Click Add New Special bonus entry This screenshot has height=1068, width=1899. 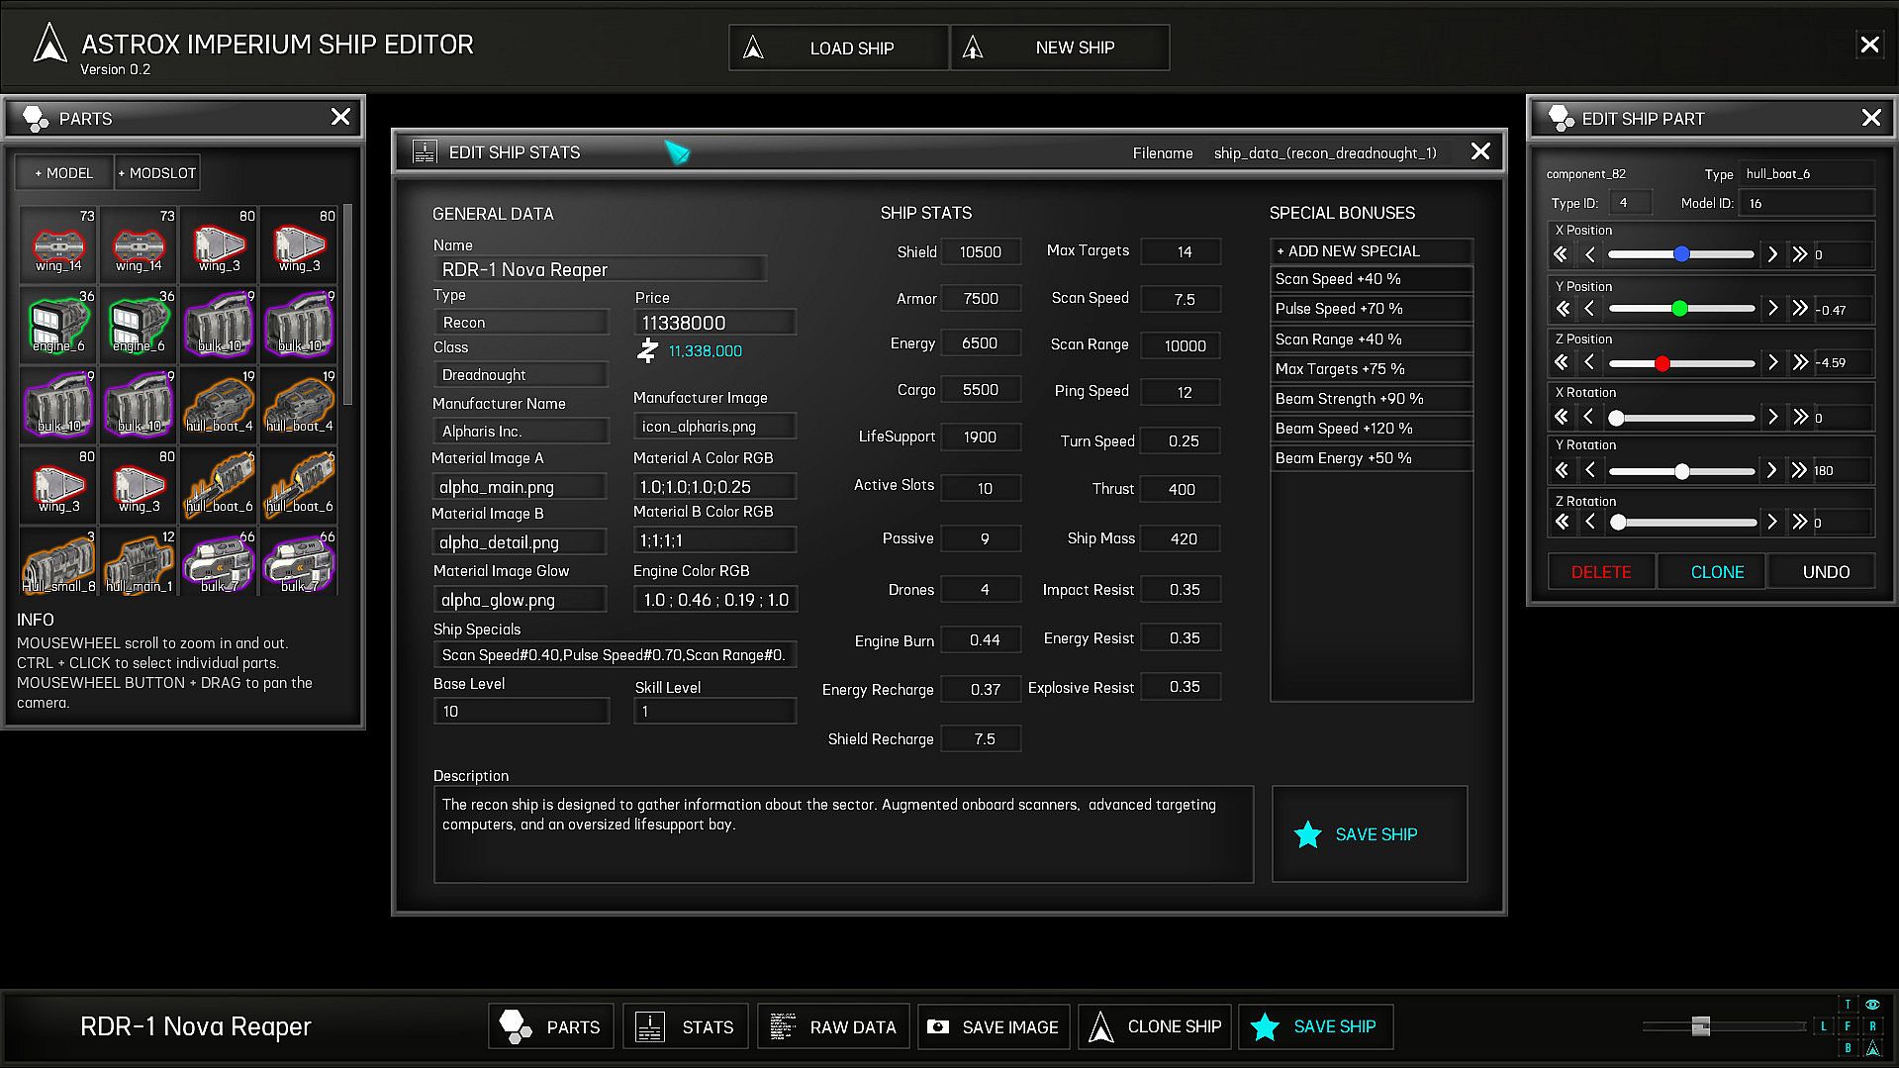point(1371,251)
